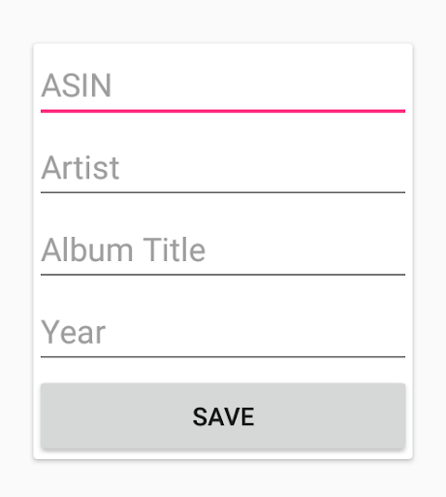Click the Artist placeholder label
This screenshot has width=446, height=497.
pos(80,168)
